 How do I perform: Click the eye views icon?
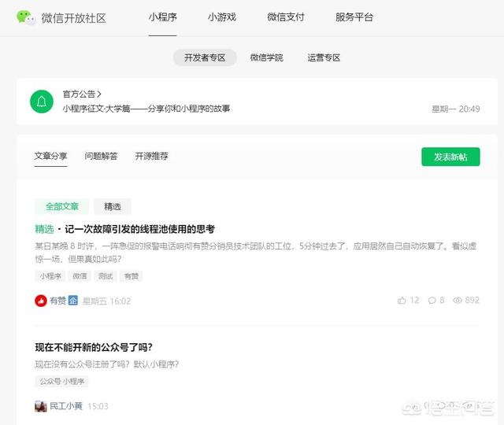(x=457, y=301)
